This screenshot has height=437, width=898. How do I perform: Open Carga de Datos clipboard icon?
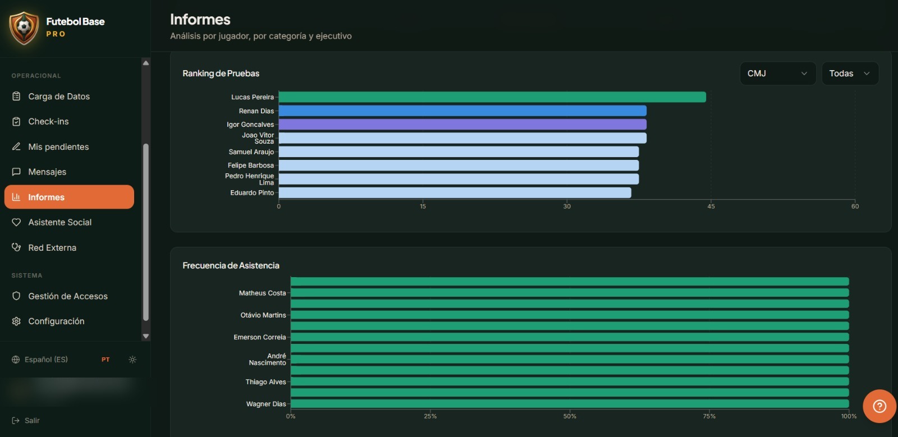click(16, 96)
